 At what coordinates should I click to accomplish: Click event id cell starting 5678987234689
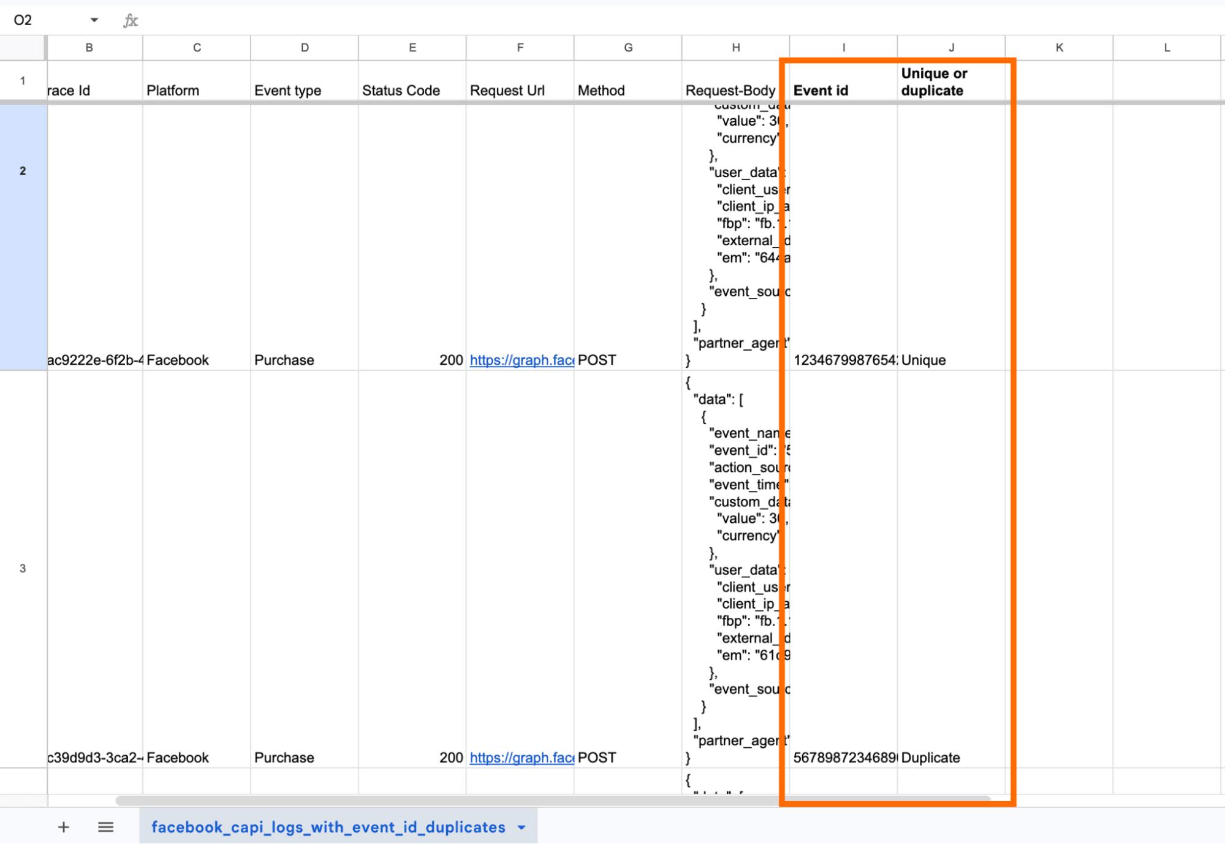click(x=844, y=569)
